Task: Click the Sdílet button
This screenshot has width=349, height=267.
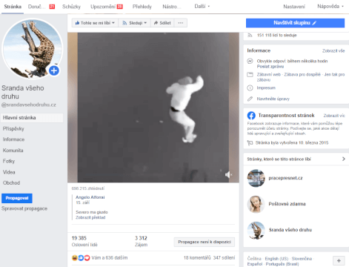Action: pos(162,23)
